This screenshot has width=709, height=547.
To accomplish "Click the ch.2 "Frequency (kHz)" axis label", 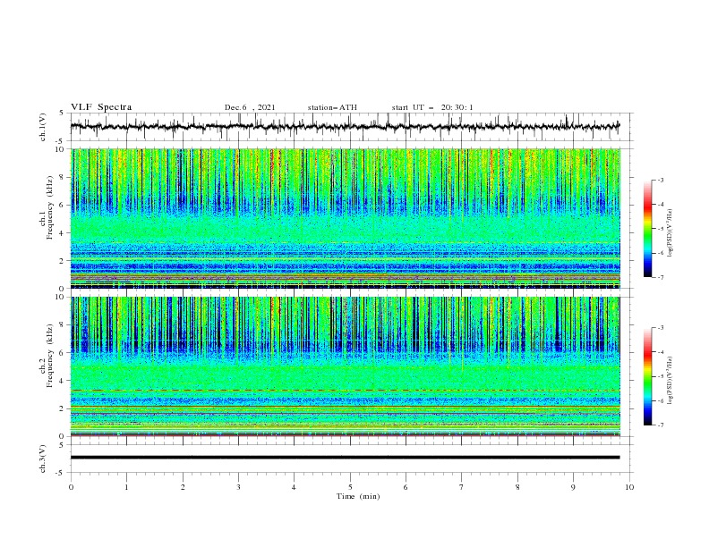I will [50, 356].
